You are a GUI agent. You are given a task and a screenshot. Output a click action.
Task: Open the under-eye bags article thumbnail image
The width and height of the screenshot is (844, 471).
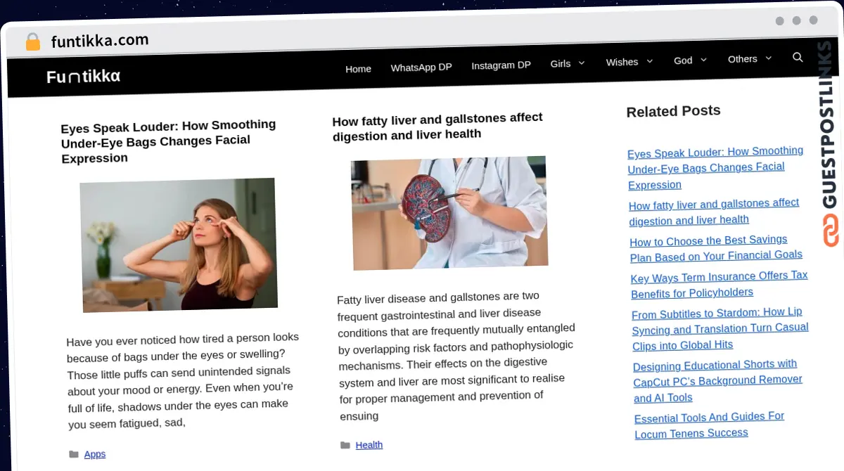tap(179, 245)
